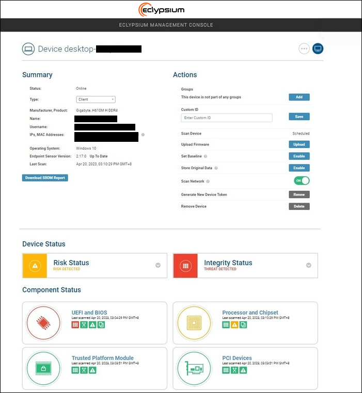
Task: Click the Eclypsium logo at the top
Action: click(x=162, y=9)
